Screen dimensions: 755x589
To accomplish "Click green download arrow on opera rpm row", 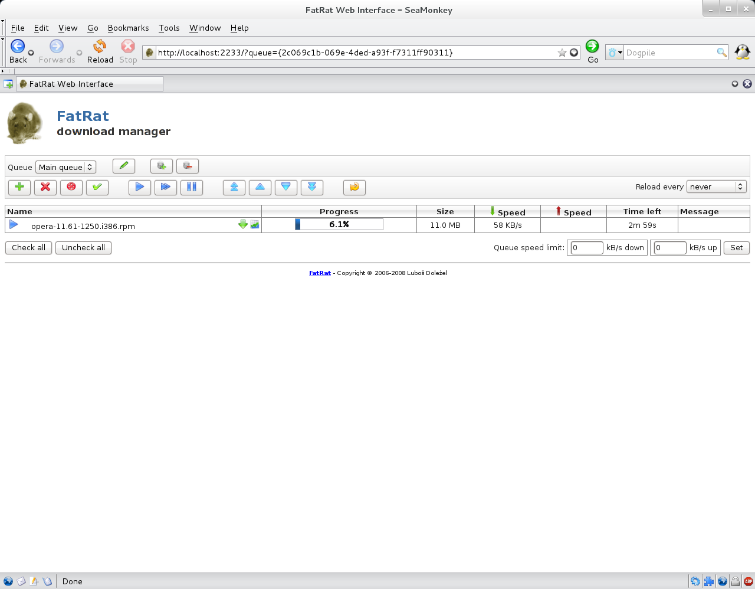I will tap(243, 224).
